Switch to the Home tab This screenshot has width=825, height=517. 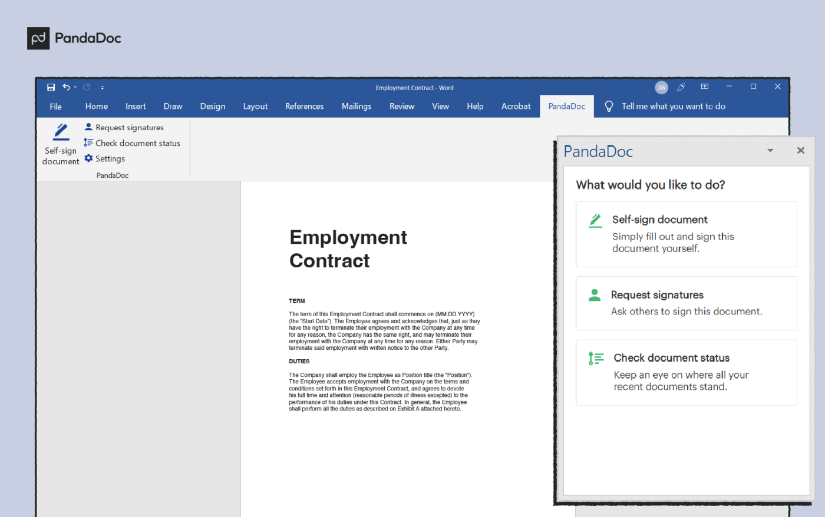pos(97,107)
